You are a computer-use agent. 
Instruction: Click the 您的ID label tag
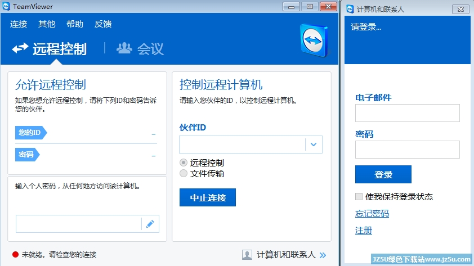point(31,133)
